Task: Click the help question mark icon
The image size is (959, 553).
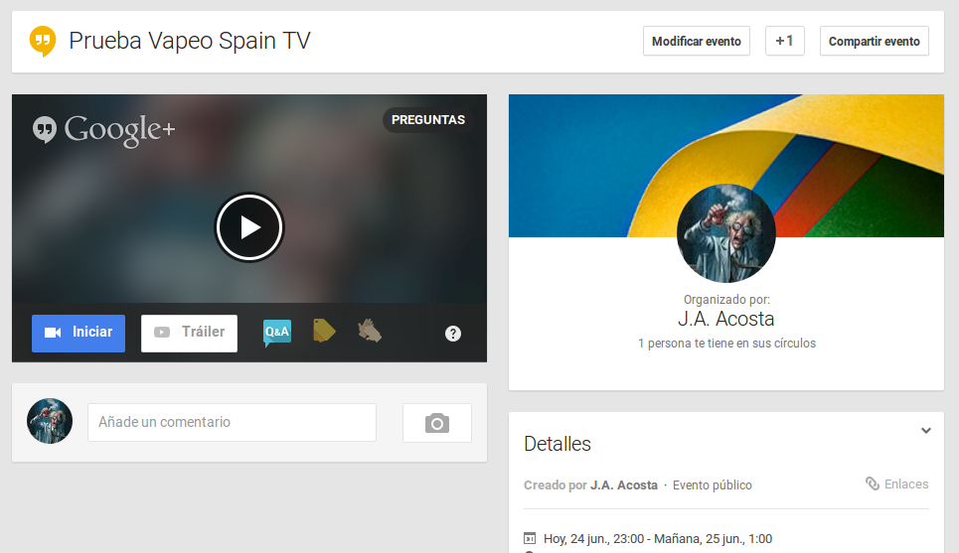Action: coord(453,334)
